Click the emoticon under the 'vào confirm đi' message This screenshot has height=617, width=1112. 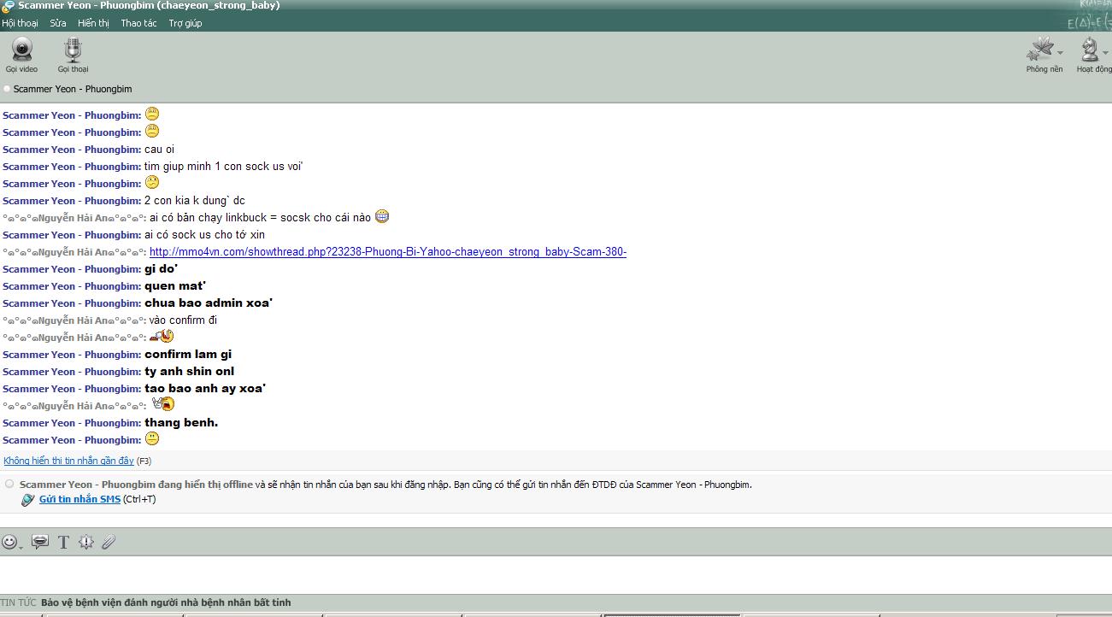(161, 337)
